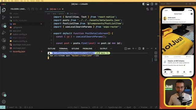Switch to the OUTLINE panel tab

51,49
